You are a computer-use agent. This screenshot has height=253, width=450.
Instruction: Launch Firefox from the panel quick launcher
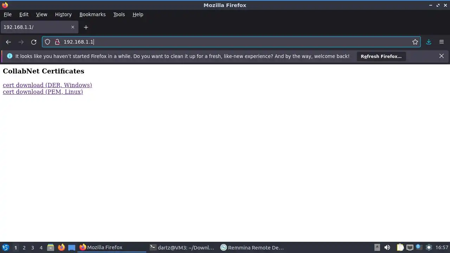point(61,247)
